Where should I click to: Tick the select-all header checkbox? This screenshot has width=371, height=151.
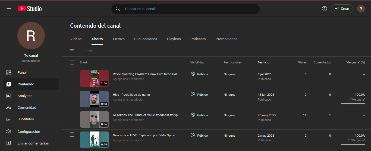pyautogui.click(x=72, y=63)
